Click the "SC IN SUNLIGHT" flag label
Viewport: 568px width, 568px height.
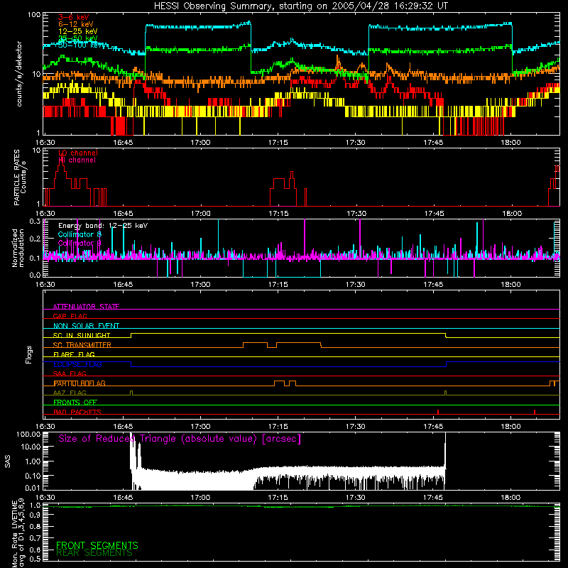point(82,335)
